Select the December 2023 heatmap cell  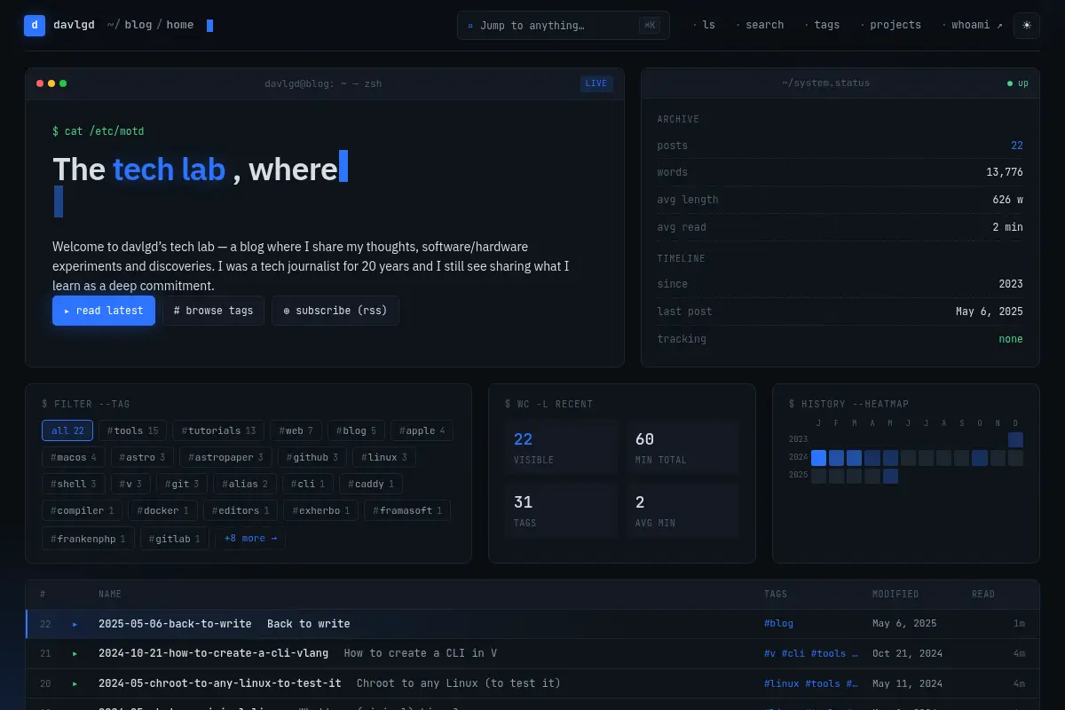coord(1015,439)
